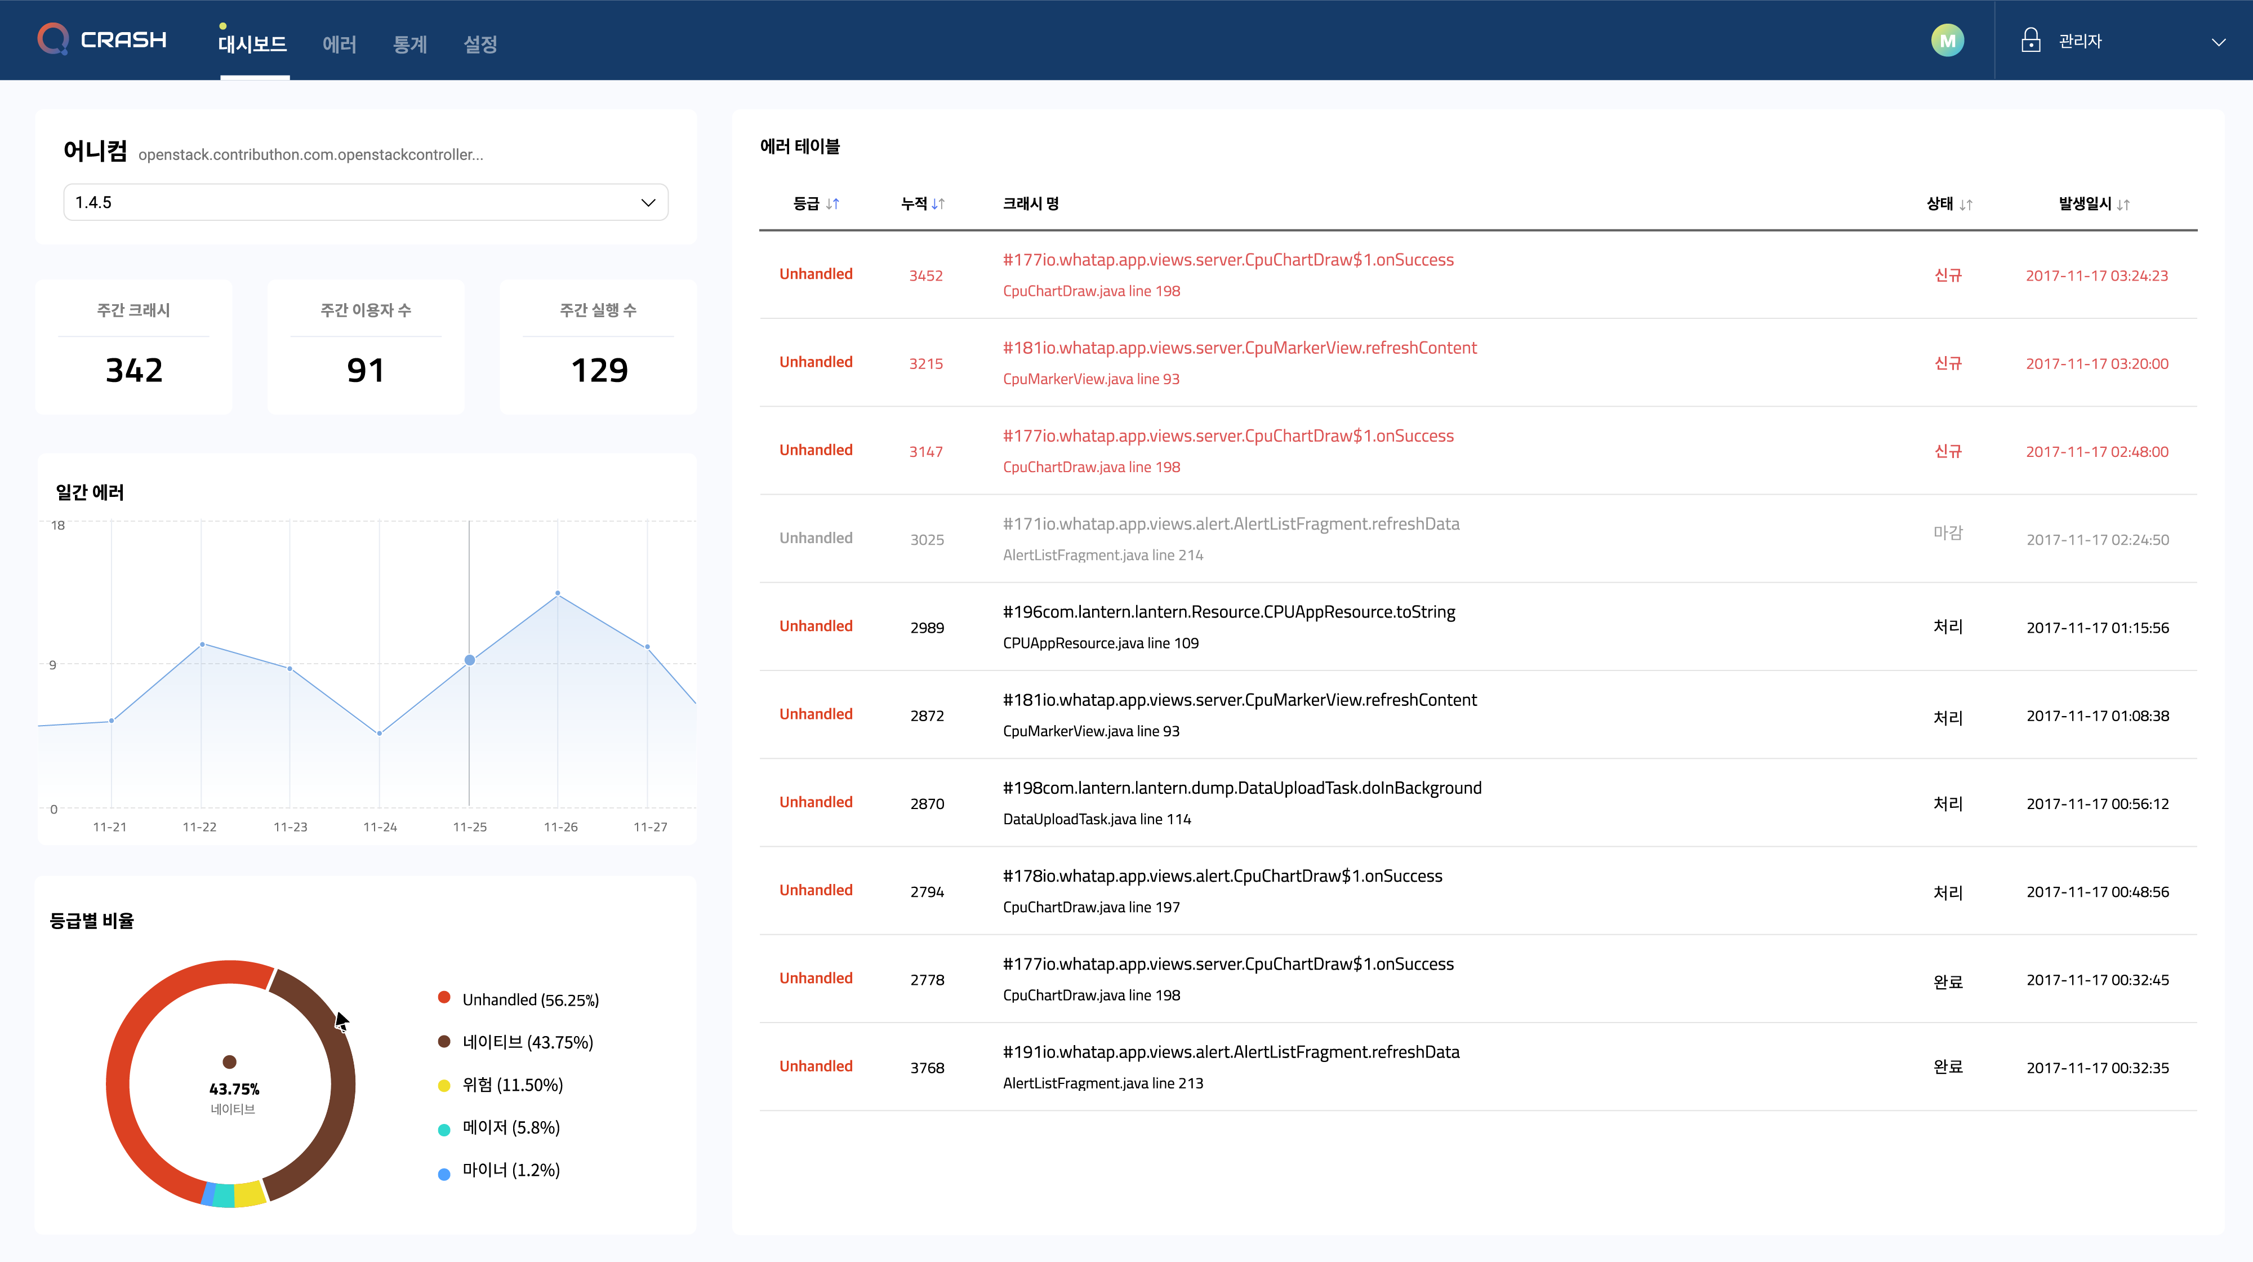Expand the 관리자 account menu chevron
The image size is (2253, 1262).
tap(2218, 42)
